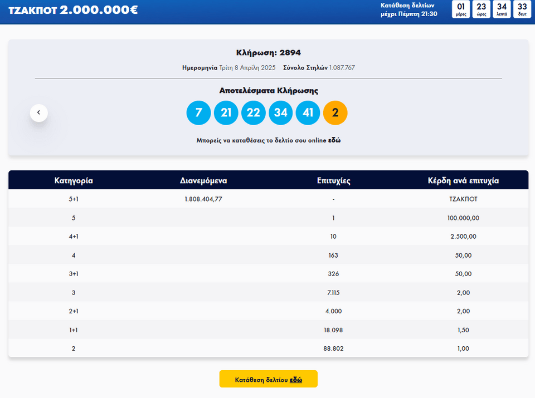Viewport: 535px width, 398px height.
Task: Click the countdown hours box showing 23
Action: pyautogui.click(x=483, y=9)
